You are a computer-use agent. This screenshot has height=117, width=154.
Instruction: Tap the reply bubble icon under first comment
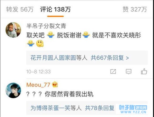128,71
